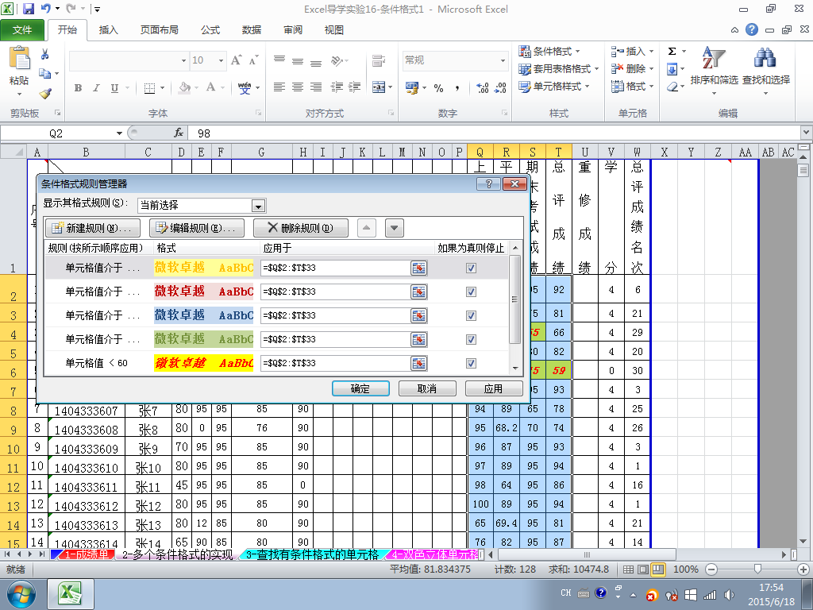Click the Insert Function fx icon
This screenshot has width=813, height=610.
(x=179, y=133)
